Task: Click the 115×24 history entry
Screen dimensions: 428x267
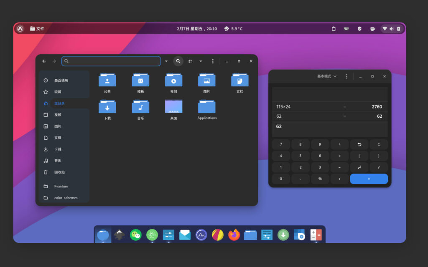Action: pos(283,107)
